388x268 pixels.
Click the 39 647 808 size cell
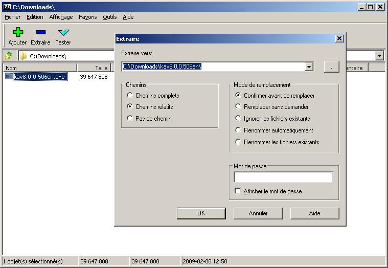tap(94, 77)
